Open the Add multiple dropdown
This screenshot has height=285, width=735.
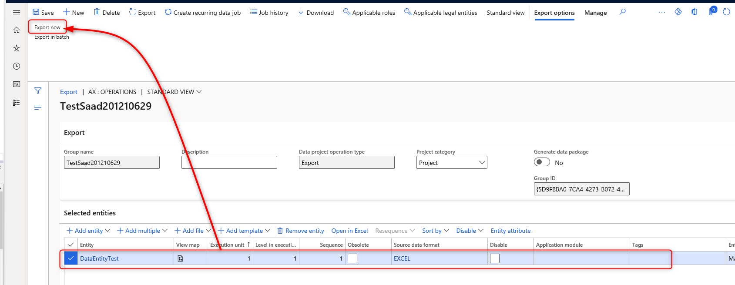(142, 231)
